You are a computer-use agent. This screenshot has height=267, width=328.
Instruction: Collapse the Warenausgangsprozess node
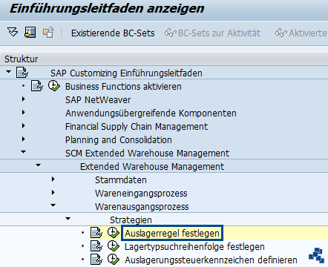pos(53,205)
